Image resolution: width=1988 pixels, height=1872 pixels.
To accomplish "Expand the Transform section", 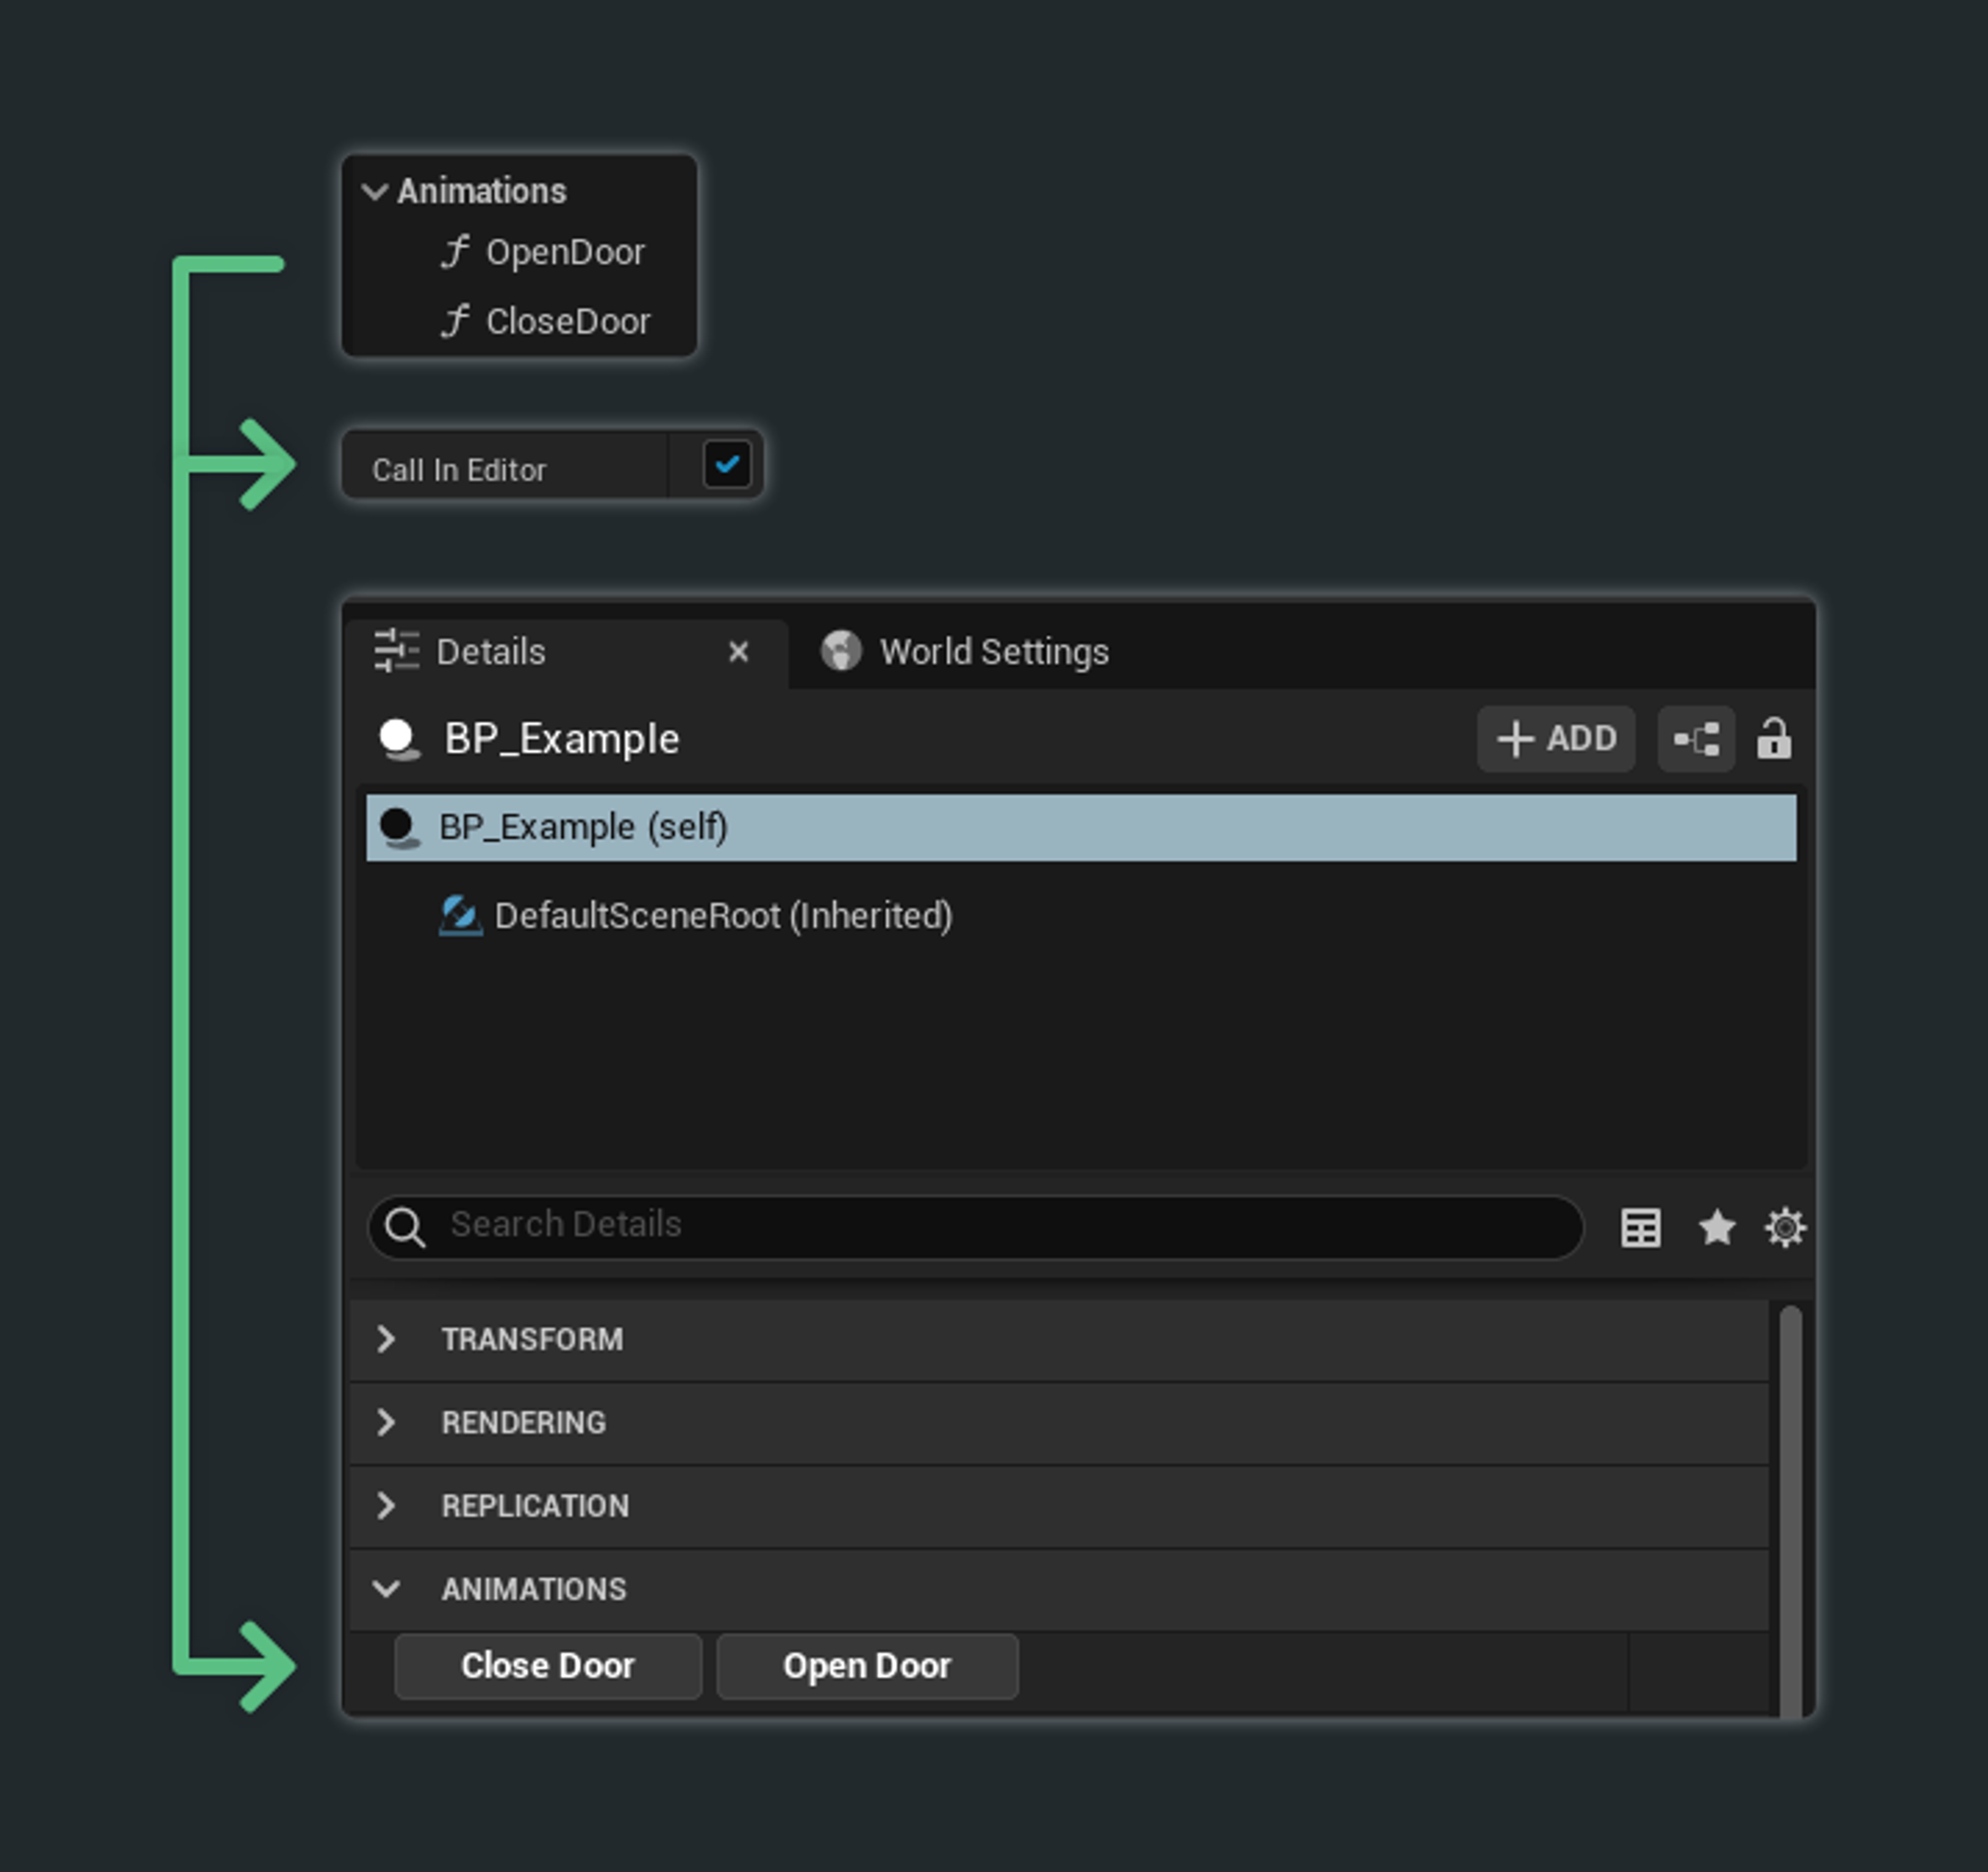I will [387, 1339].
